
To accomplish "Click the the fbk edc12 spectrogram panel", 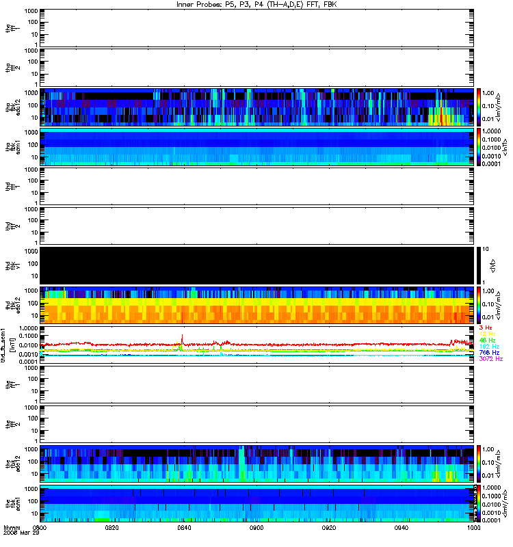I will [257, 464].
